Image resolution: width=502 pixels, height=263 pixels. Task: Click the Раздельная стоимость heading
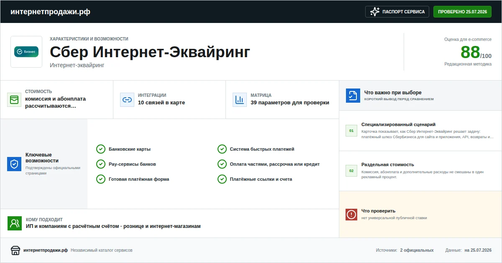coord(388,164)
